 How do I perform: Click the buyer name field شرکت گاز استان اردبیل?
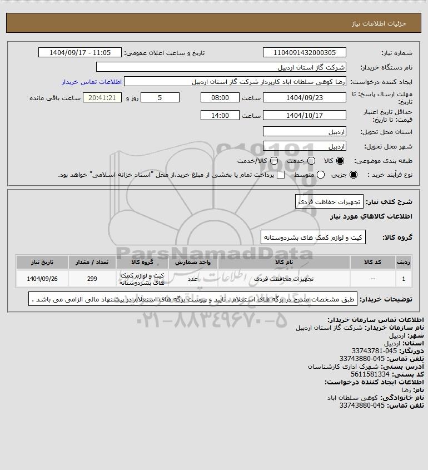[x=221, y=67]
